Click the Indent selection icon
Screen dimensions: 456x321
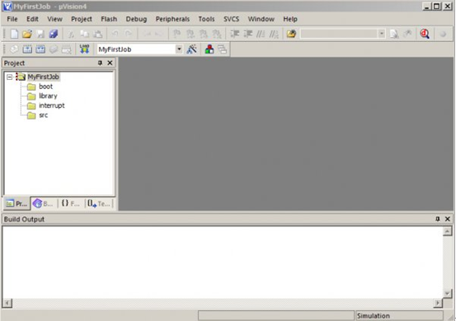pos(234,34)
